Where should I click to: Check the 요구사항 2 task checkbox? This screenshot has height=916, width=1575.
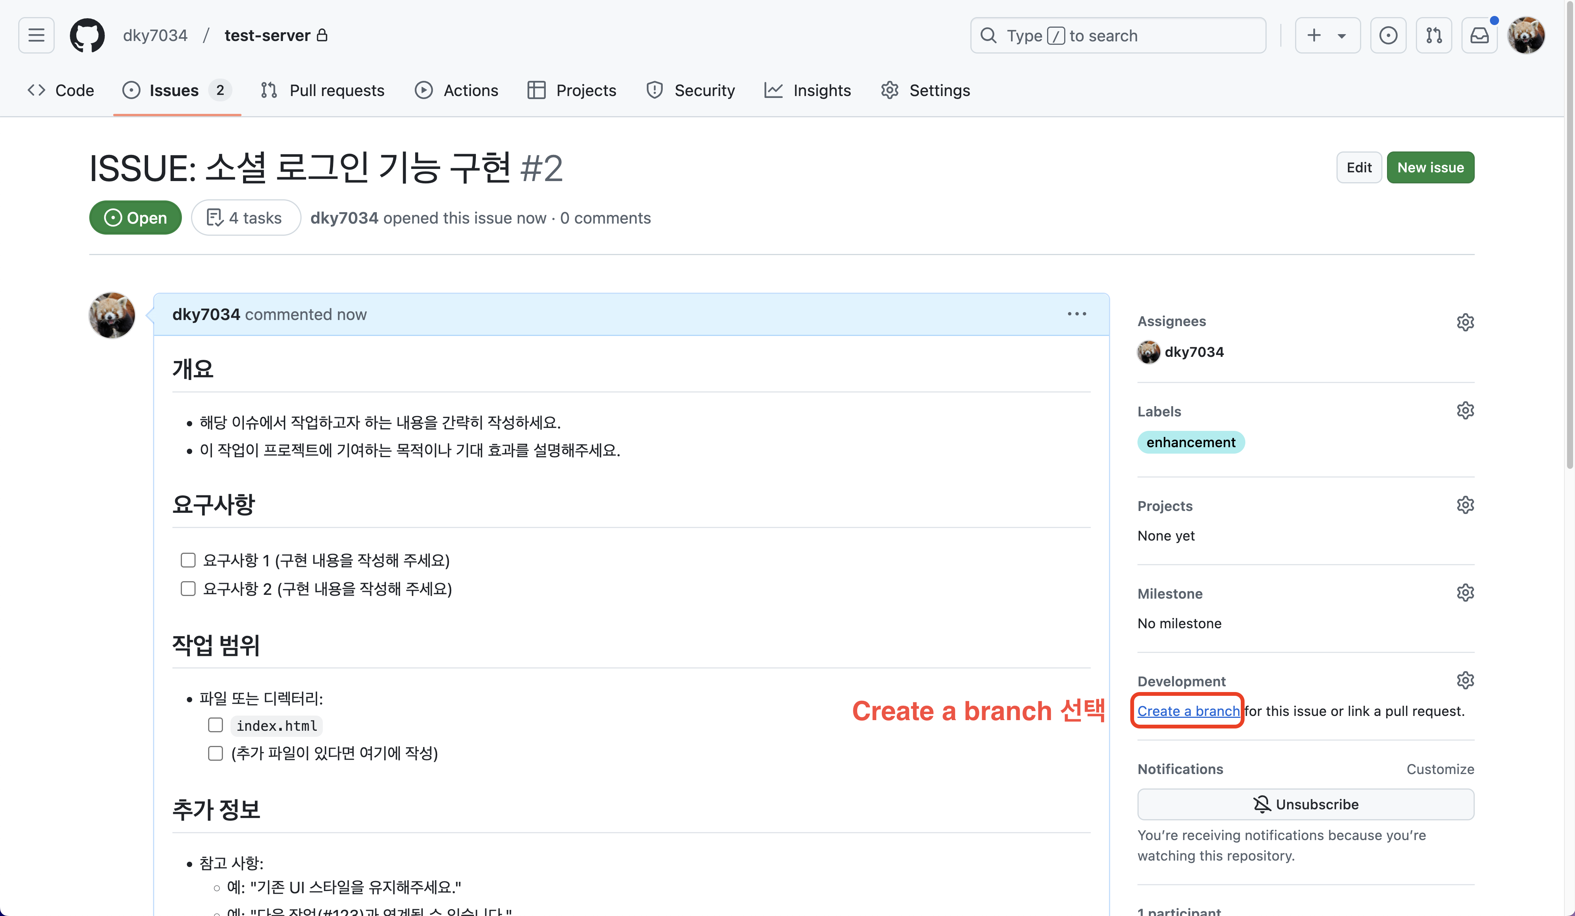click(188, 589)
